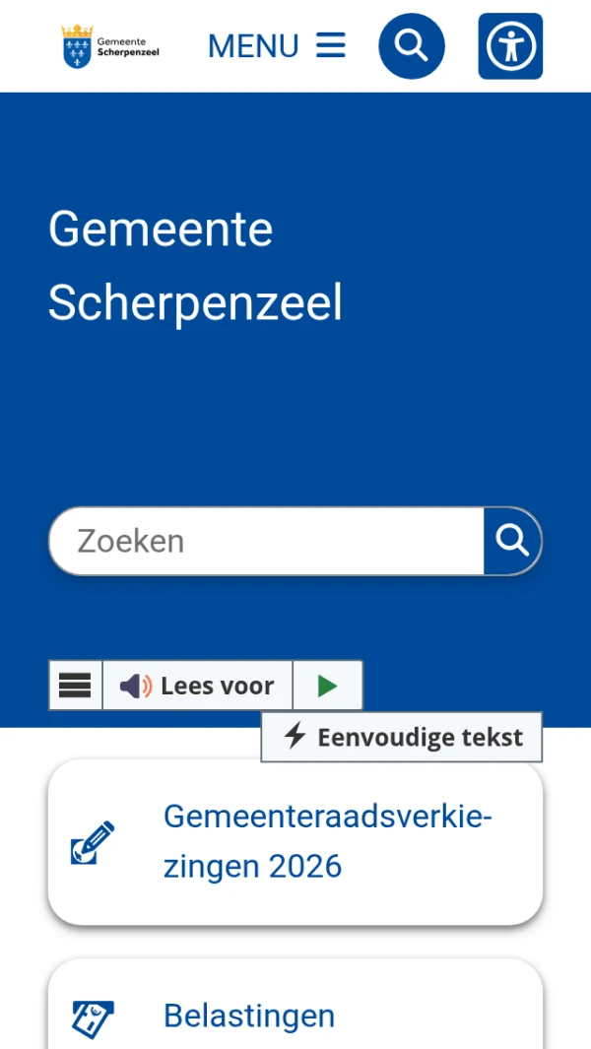
Task: Click the Scherpenzeel coat of arms logo
Action: click(77, 46)
